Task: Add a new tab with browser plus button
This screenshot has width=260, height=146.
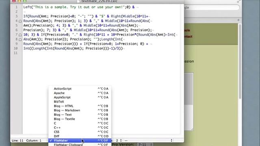Action: pyautogui.click(x=238, y=20)
